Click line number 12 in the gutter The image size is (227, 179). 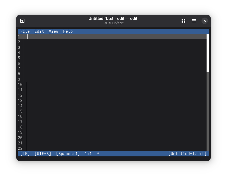(x=20, y=95)
